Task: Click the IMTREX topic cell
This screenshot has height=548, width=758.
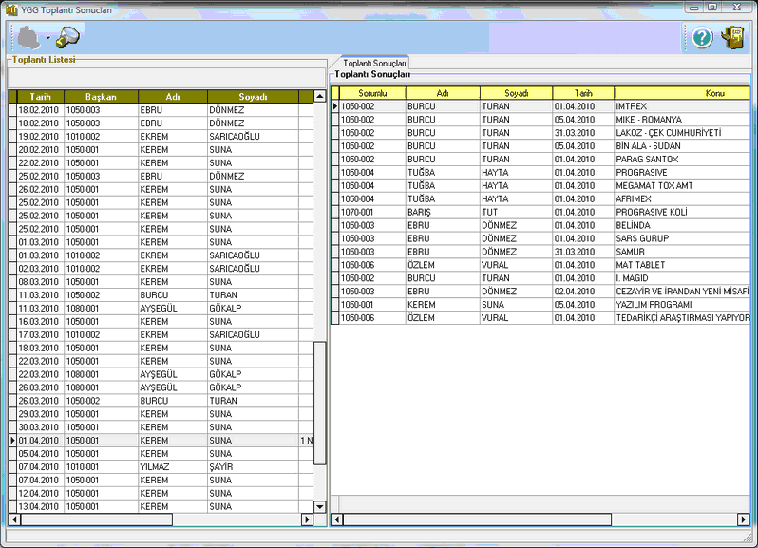Action: click(682, 106)
